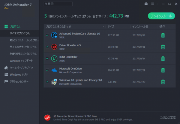
Task: Click the magnifier icon in search box
Action: click(46, 4)
